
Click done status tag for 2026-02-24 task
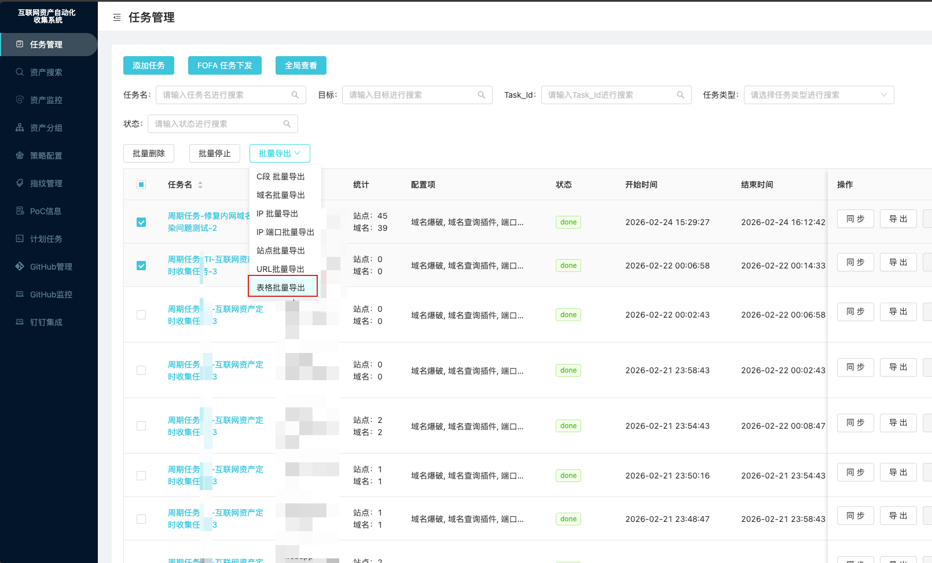point(568,222)
